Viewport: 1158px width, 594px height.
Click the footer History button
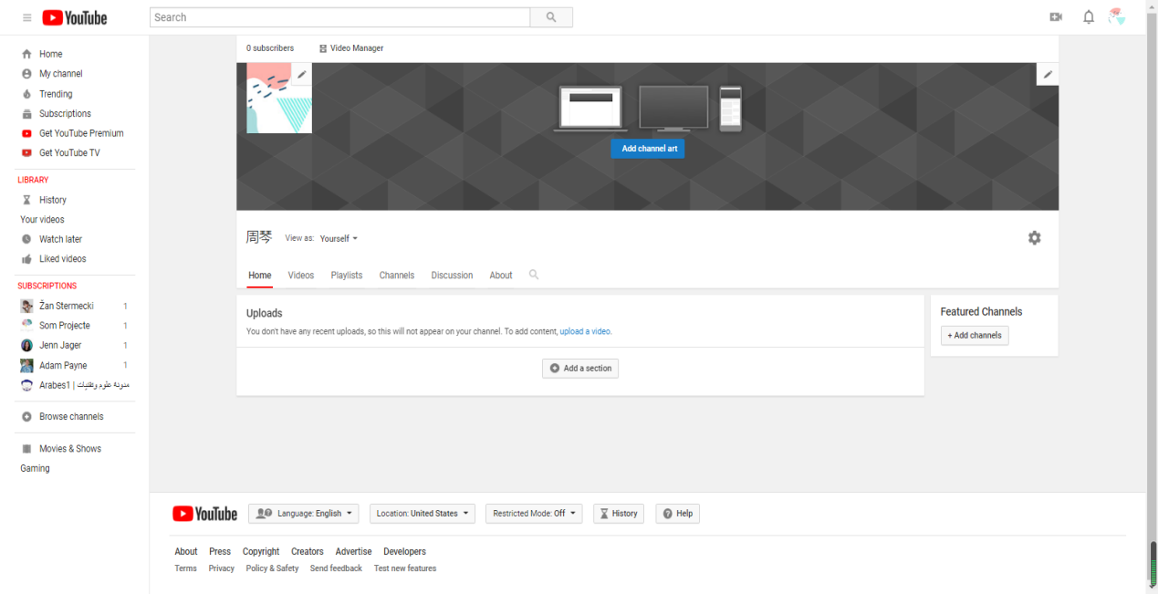click(x=619, y=514)
